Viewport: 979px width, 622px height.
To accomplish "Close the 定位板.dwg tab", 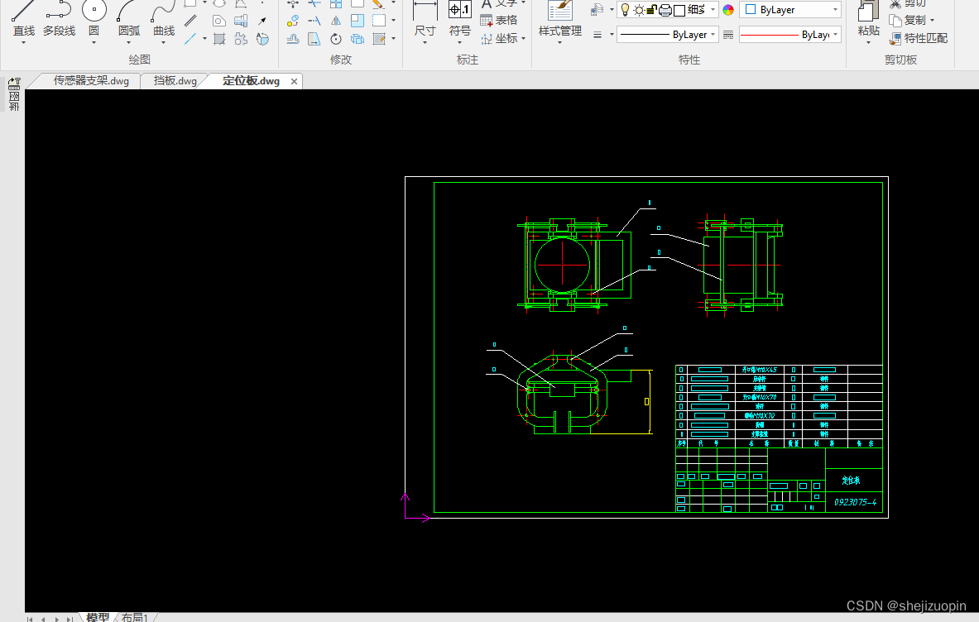I will coord(294,81).
